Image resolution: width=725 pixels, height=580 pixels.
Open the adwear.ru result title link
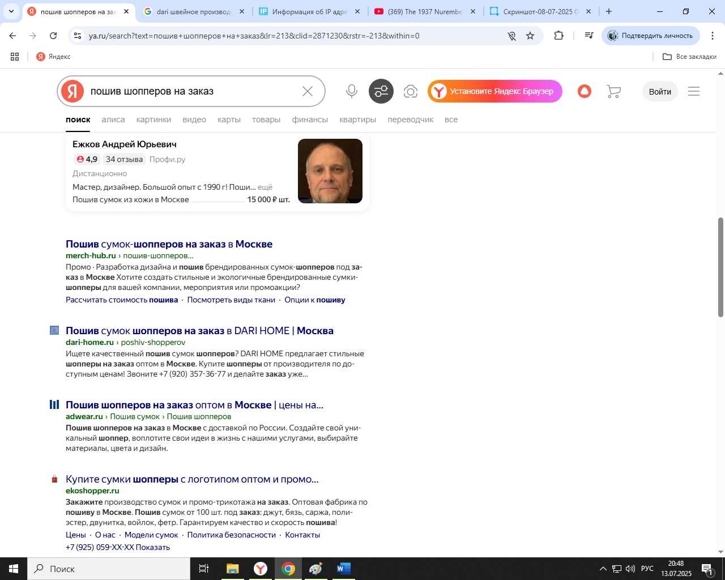coord(195,405)
